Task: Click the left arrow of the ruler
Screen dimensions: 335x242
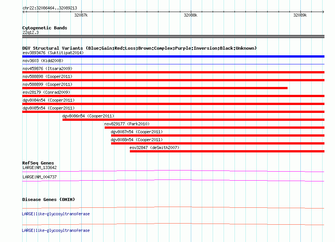Action: click(23, 12)
